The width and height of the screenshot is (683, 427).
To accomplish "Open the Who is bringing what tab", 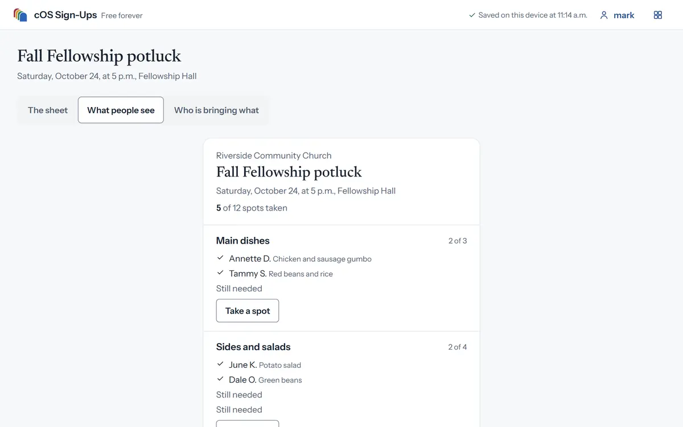I will pos(216,110).
